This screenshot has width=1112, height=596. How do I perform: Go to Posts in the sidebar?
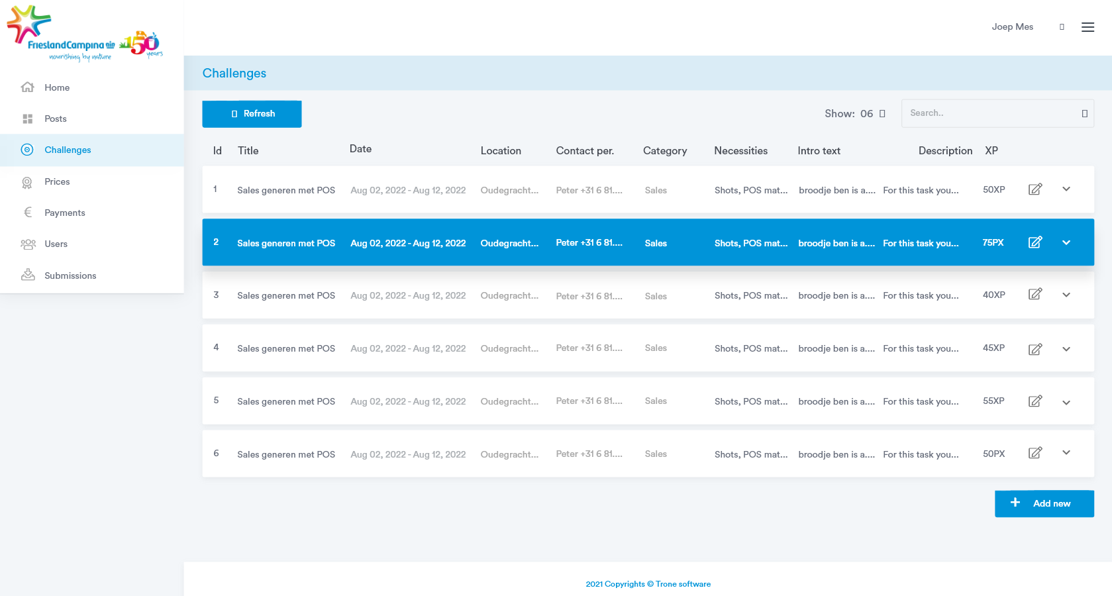tap(56, 119)
